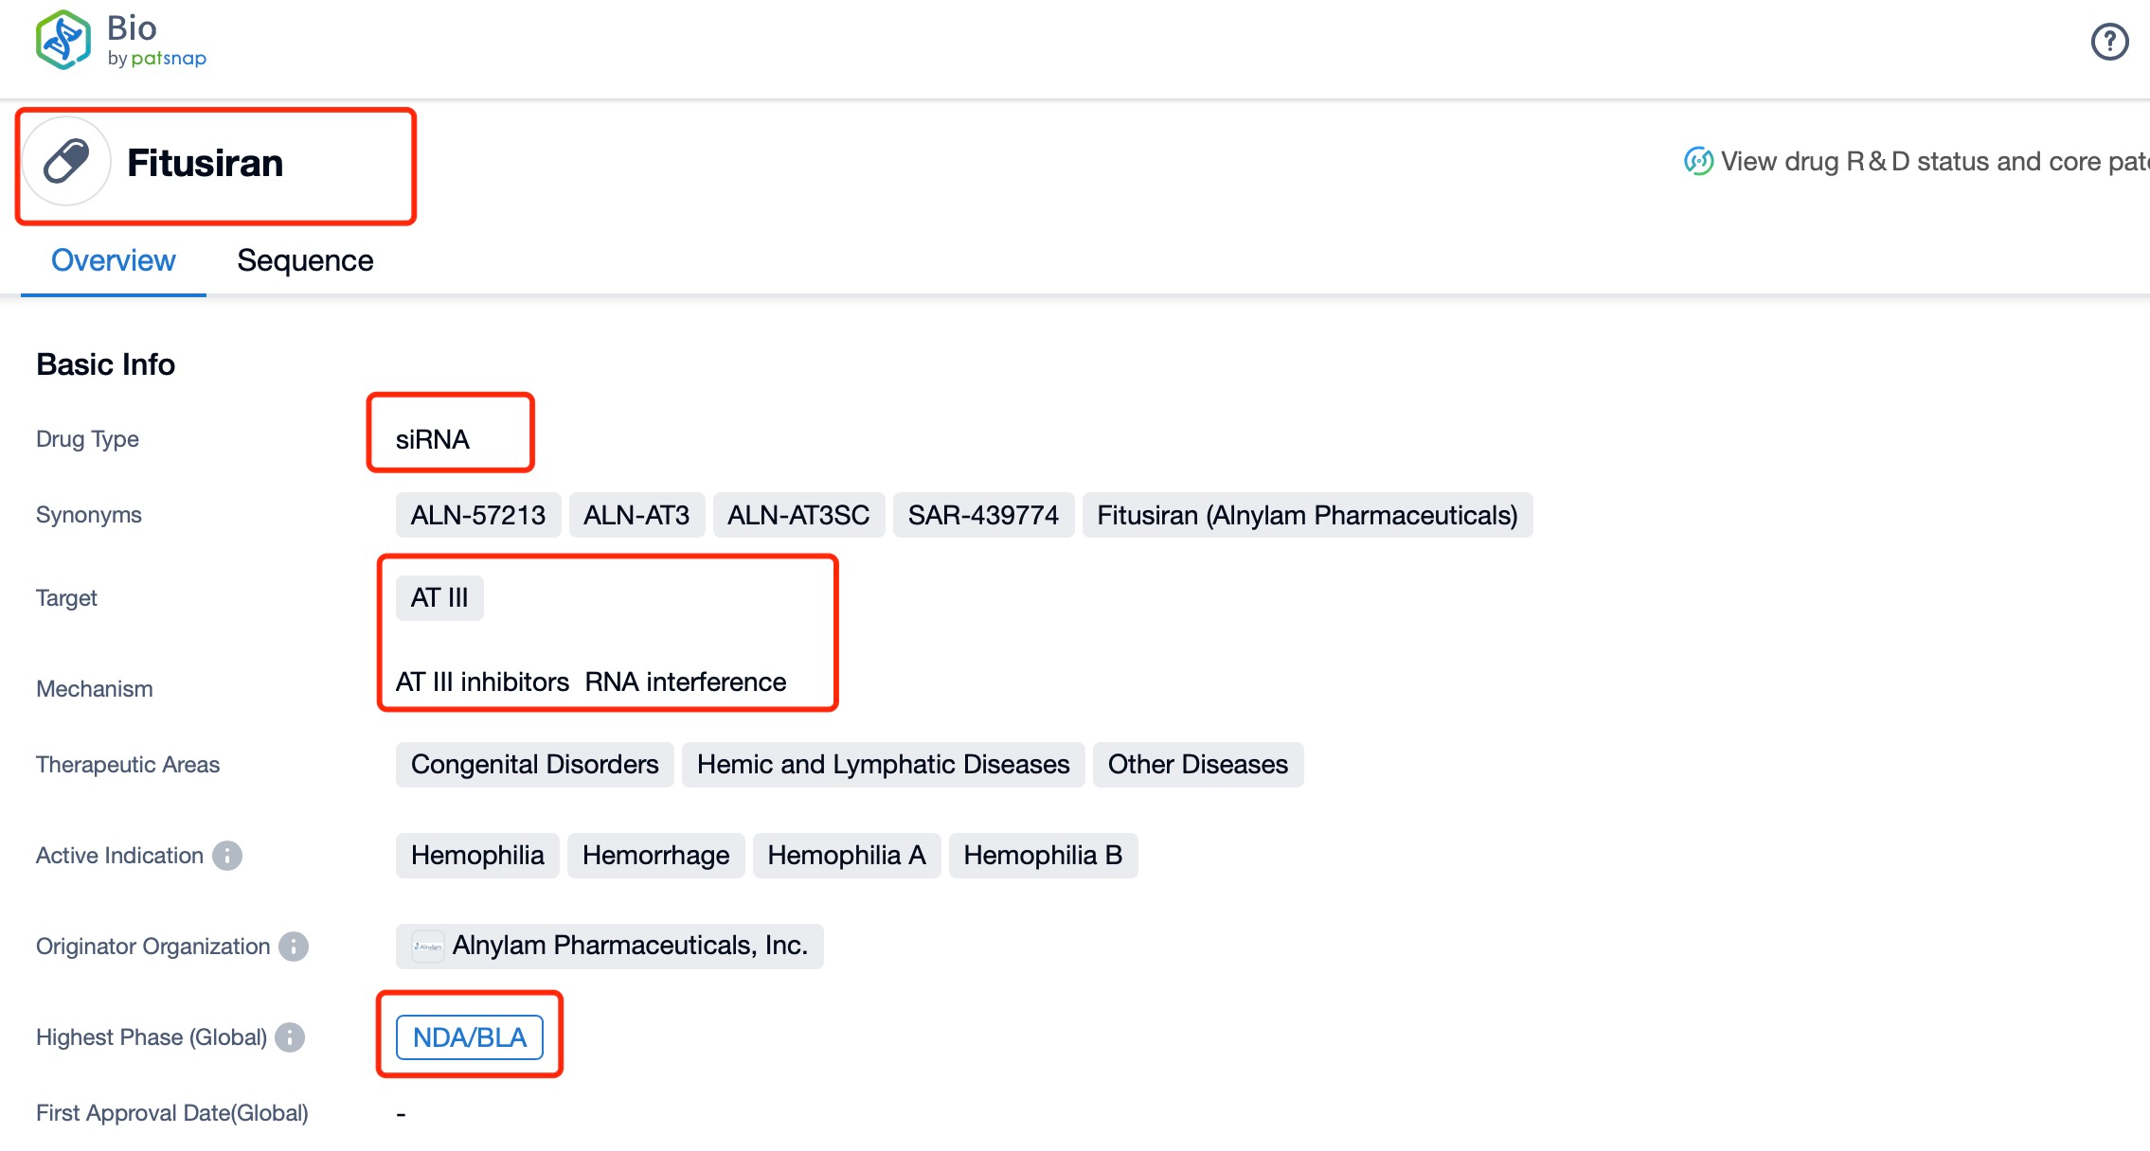Screen dimensions: 2150x1151
Task: Click Congenital Disorders therapeutic area tag
Action: (x=534, y=765)
